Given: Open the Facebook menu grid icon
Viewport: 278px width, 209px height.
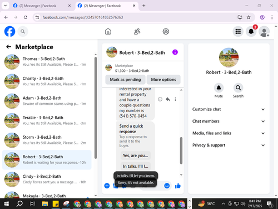Looking at the screenshot, I should [238, 31].
